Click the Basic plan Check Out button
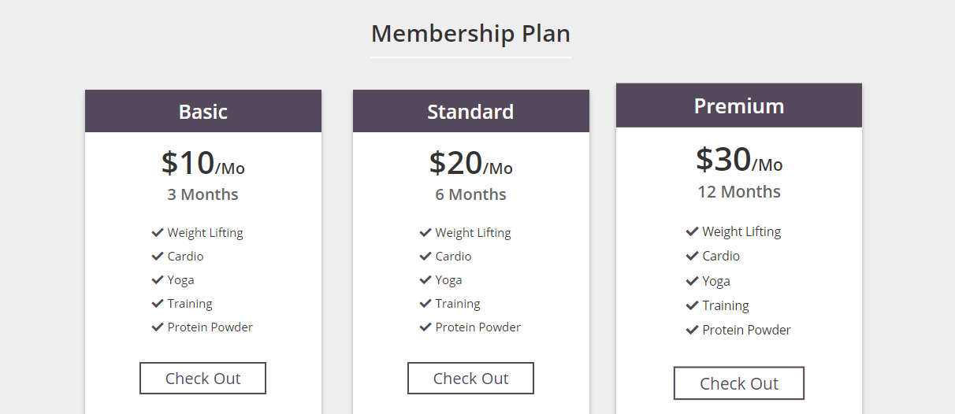This screenshot has width=955, height=414. (203, 379)
